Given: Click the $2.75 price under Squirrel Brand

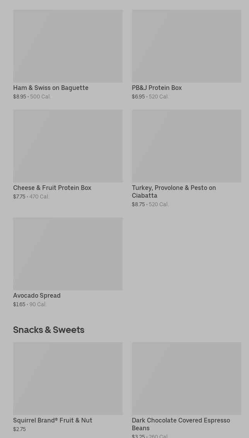Looking at the screenshot, I should pyautogui.click(x=19, y=429).
